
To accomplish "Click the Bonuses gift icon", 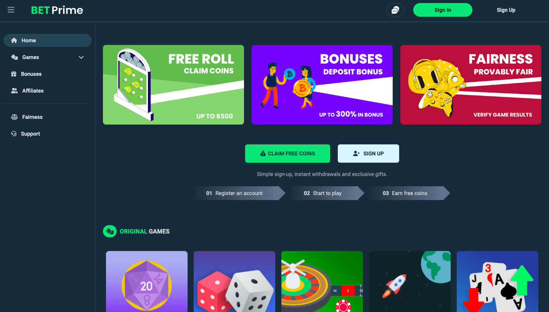I will [x=14, y=74].
